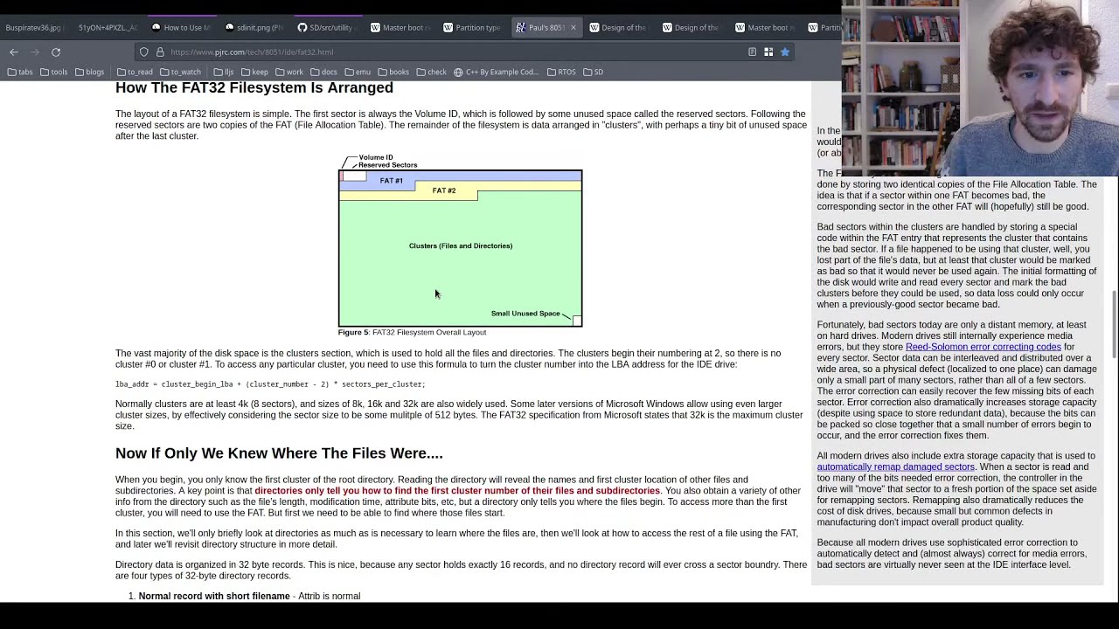Open the shield tracking protection icon
The width and height of the screenshot is (1119, 629).
(144, 52)
